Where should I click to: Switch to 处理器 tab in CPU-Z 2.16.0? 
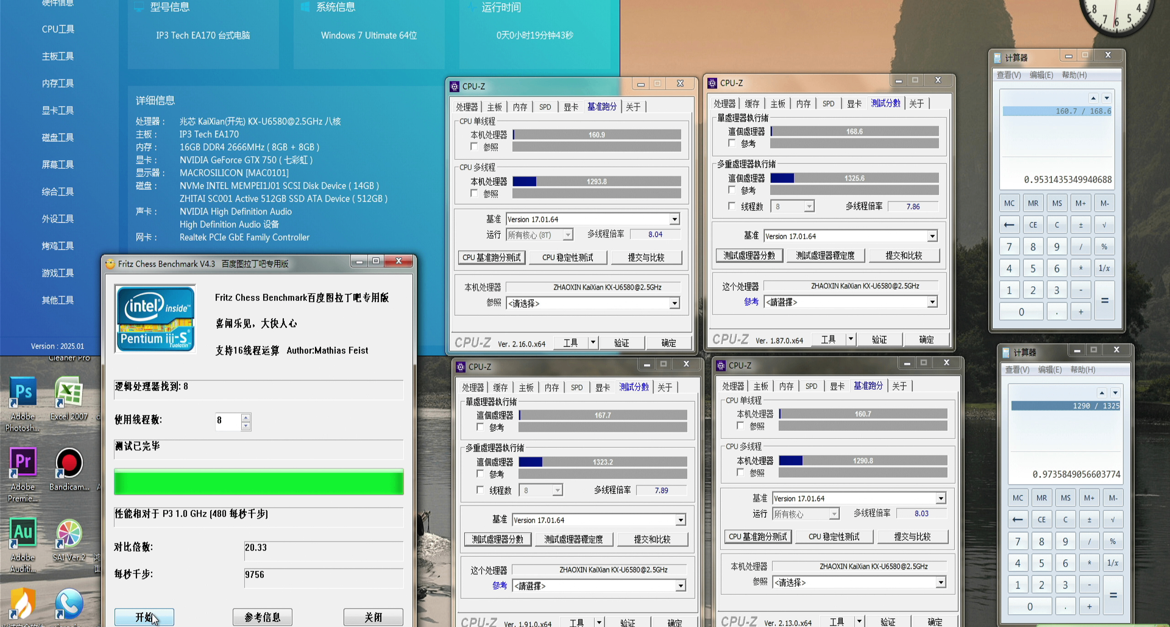pyautogui.click(x=467, y=107)
